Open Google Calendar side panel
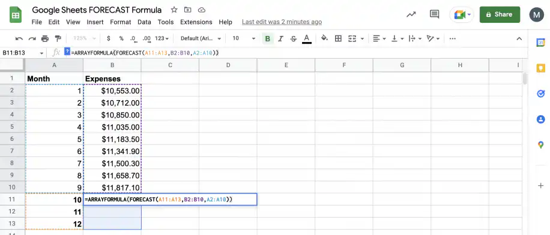 540,43
